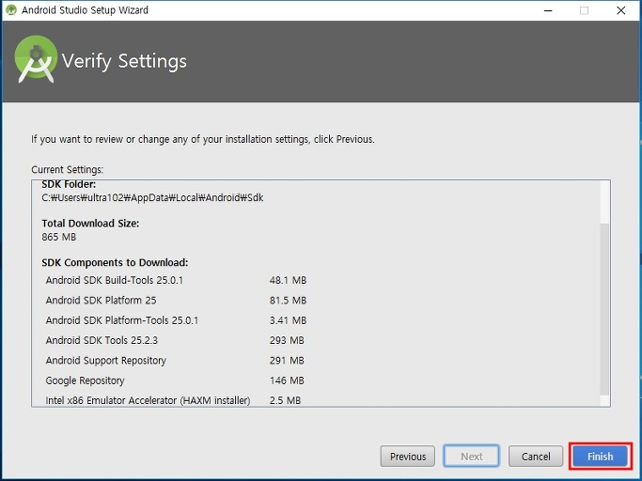Click the Cancel button
The image size is (642, 481).
coord(536,456)
